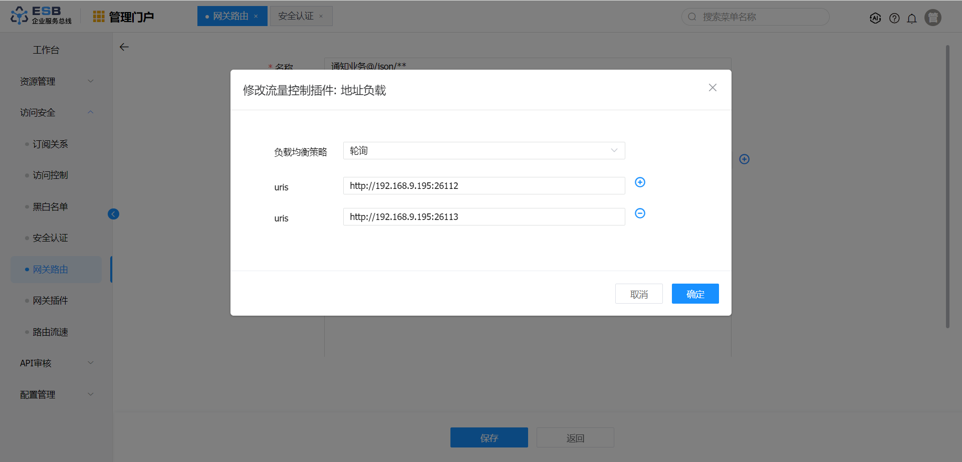Click the back arrow icon
The height and width of the screenshot is (462, 962).
click(124, 47)
